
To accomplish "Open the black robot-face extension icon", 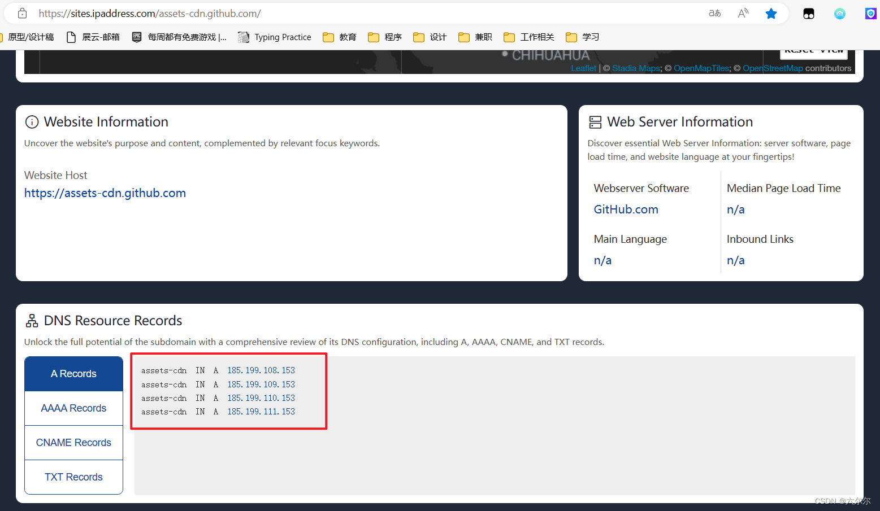I will click(x=809, y=14).
